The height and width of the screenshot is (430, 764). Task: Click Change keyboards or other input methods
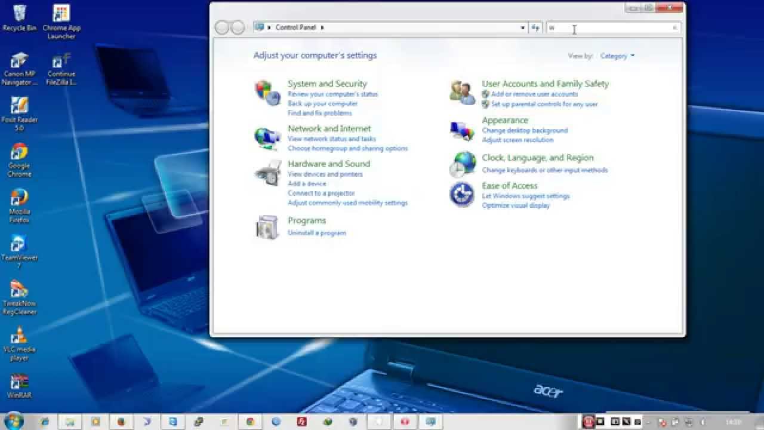(544, 170)
